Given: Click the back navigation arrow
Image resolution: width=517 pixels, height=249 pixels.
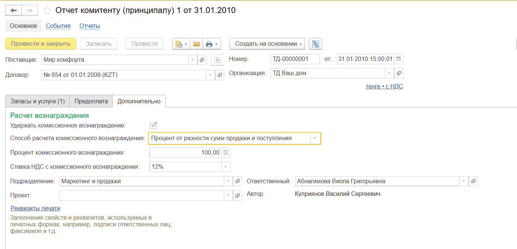Looking at the screenshot, I should (x=13, y=10).
